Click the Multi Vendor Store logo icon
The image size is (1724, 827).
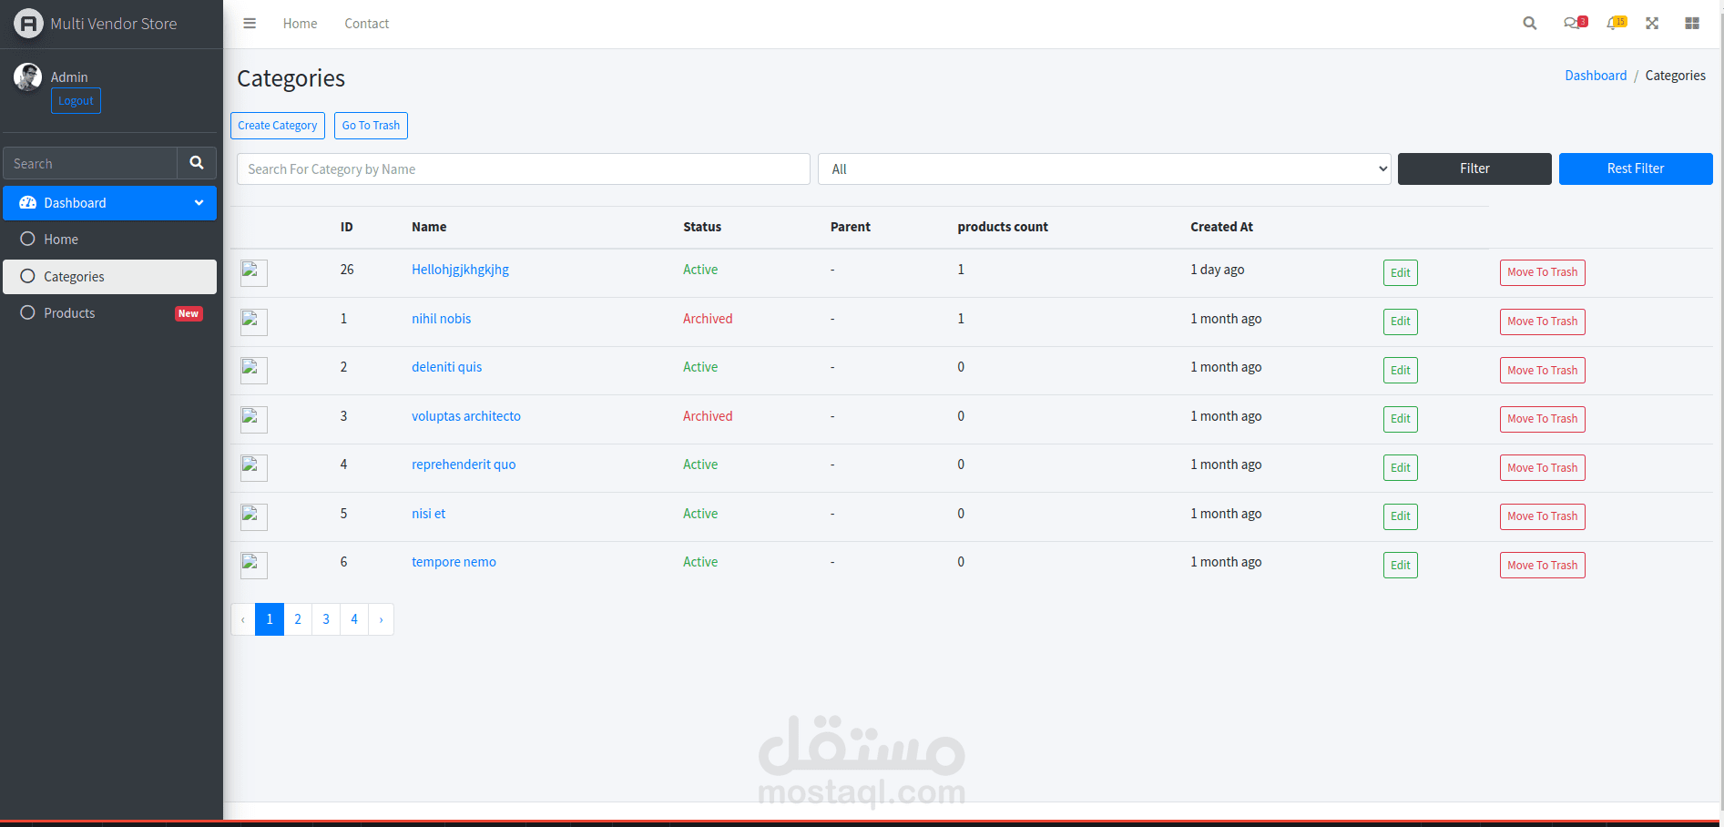pyautogui.click(x=28, y=24)
